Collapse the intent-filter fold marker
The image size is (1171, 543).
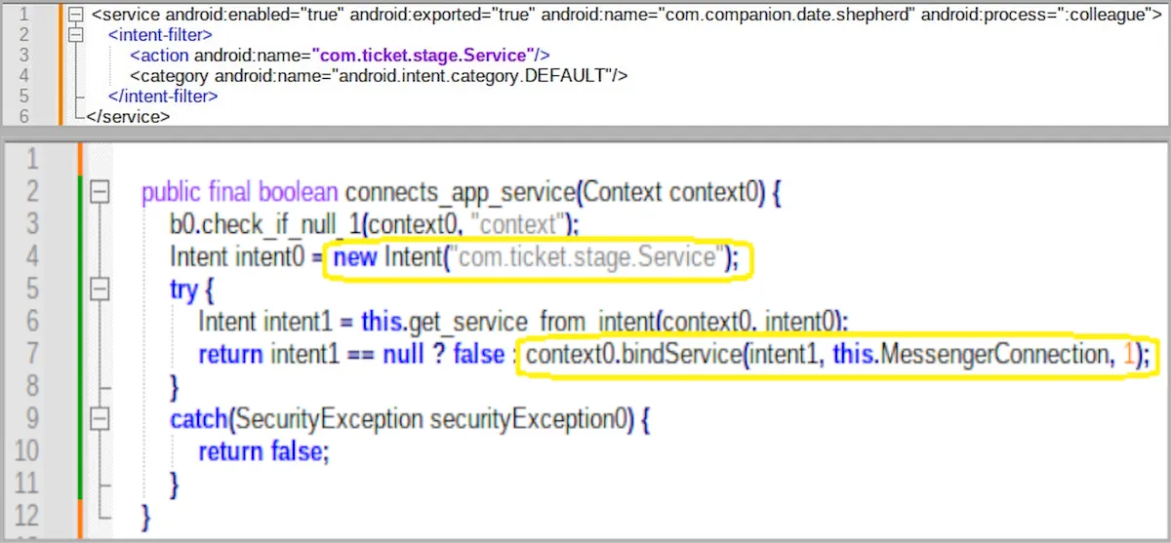click(x=76, y=35)
